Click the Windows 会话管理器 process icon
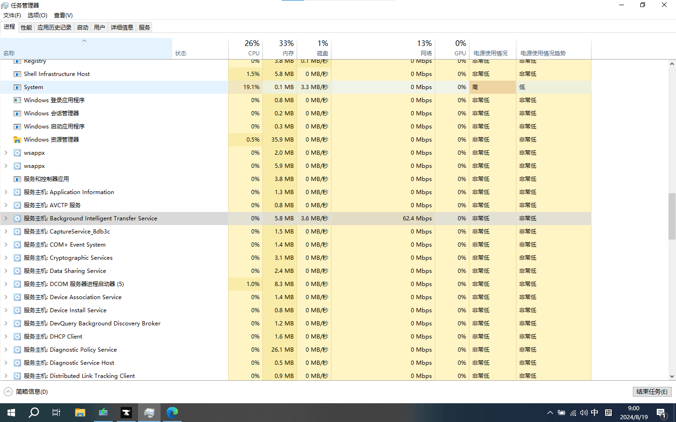676x422 pixels. [x=17, y=113]
